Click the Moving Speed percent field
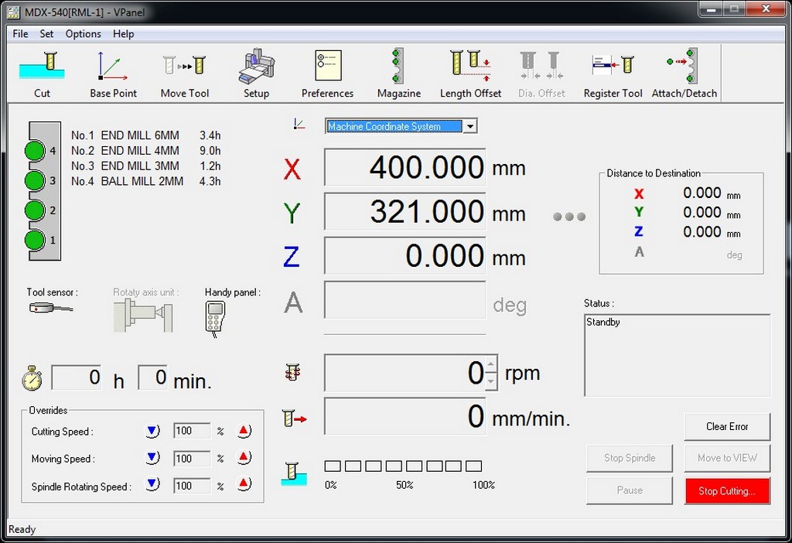This screenshot has width=792, height=543. tap(192, 459)
